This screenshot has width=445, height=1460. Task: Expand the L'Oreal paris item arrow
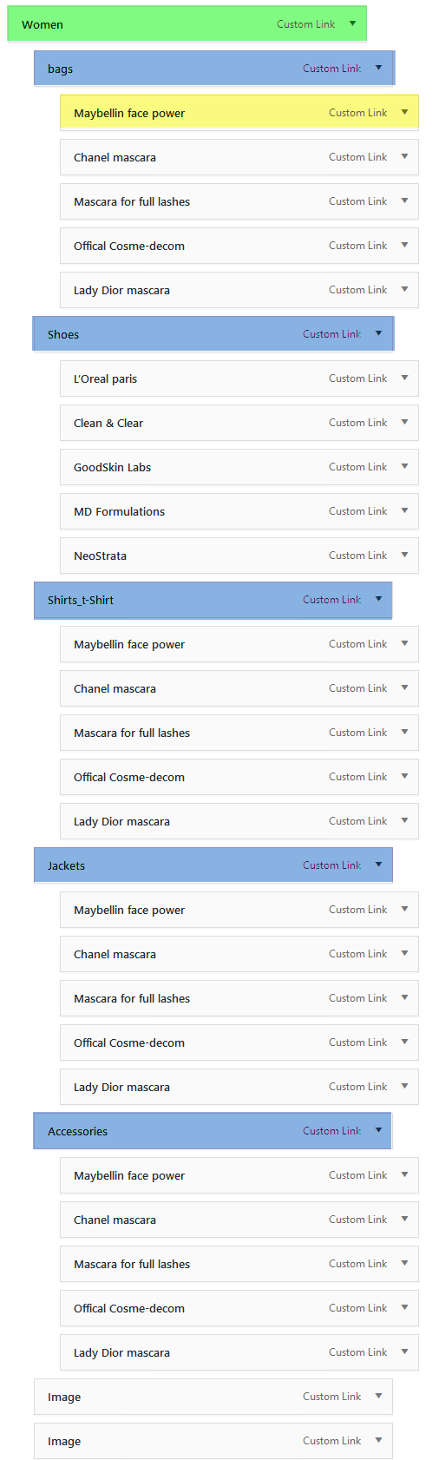tap(404, 378)
